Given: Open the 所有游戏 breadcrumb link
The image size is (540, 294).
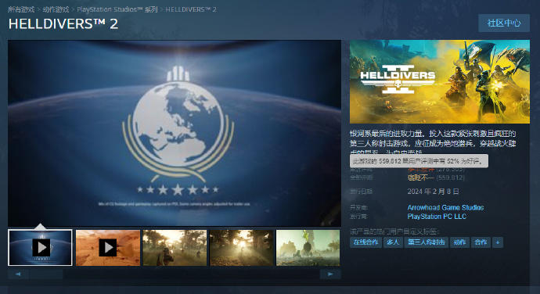Looking at the screenshot, I should coord(21,9).
